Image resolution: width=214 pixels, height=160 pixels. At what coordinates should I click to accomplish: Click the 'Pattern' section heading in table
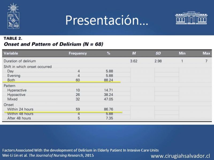9,86
